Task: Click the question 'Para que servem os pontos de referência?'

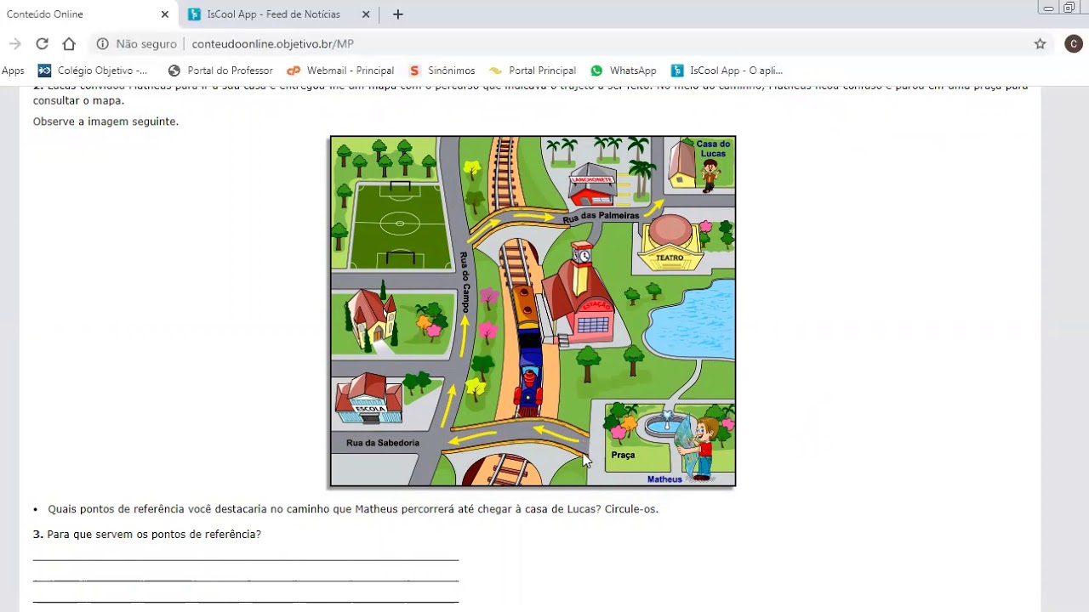Action: [x=154, y=535]
